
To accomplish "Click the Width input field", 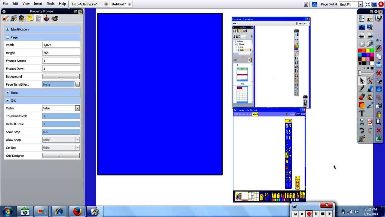I will click(x=61, y=45).
